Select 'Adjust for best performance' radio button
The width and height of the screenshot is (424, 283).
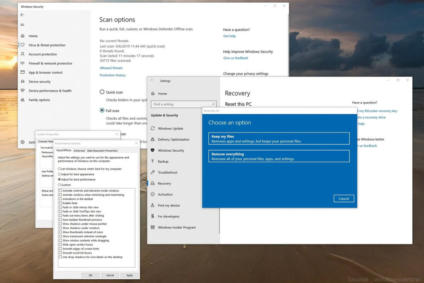59,179
